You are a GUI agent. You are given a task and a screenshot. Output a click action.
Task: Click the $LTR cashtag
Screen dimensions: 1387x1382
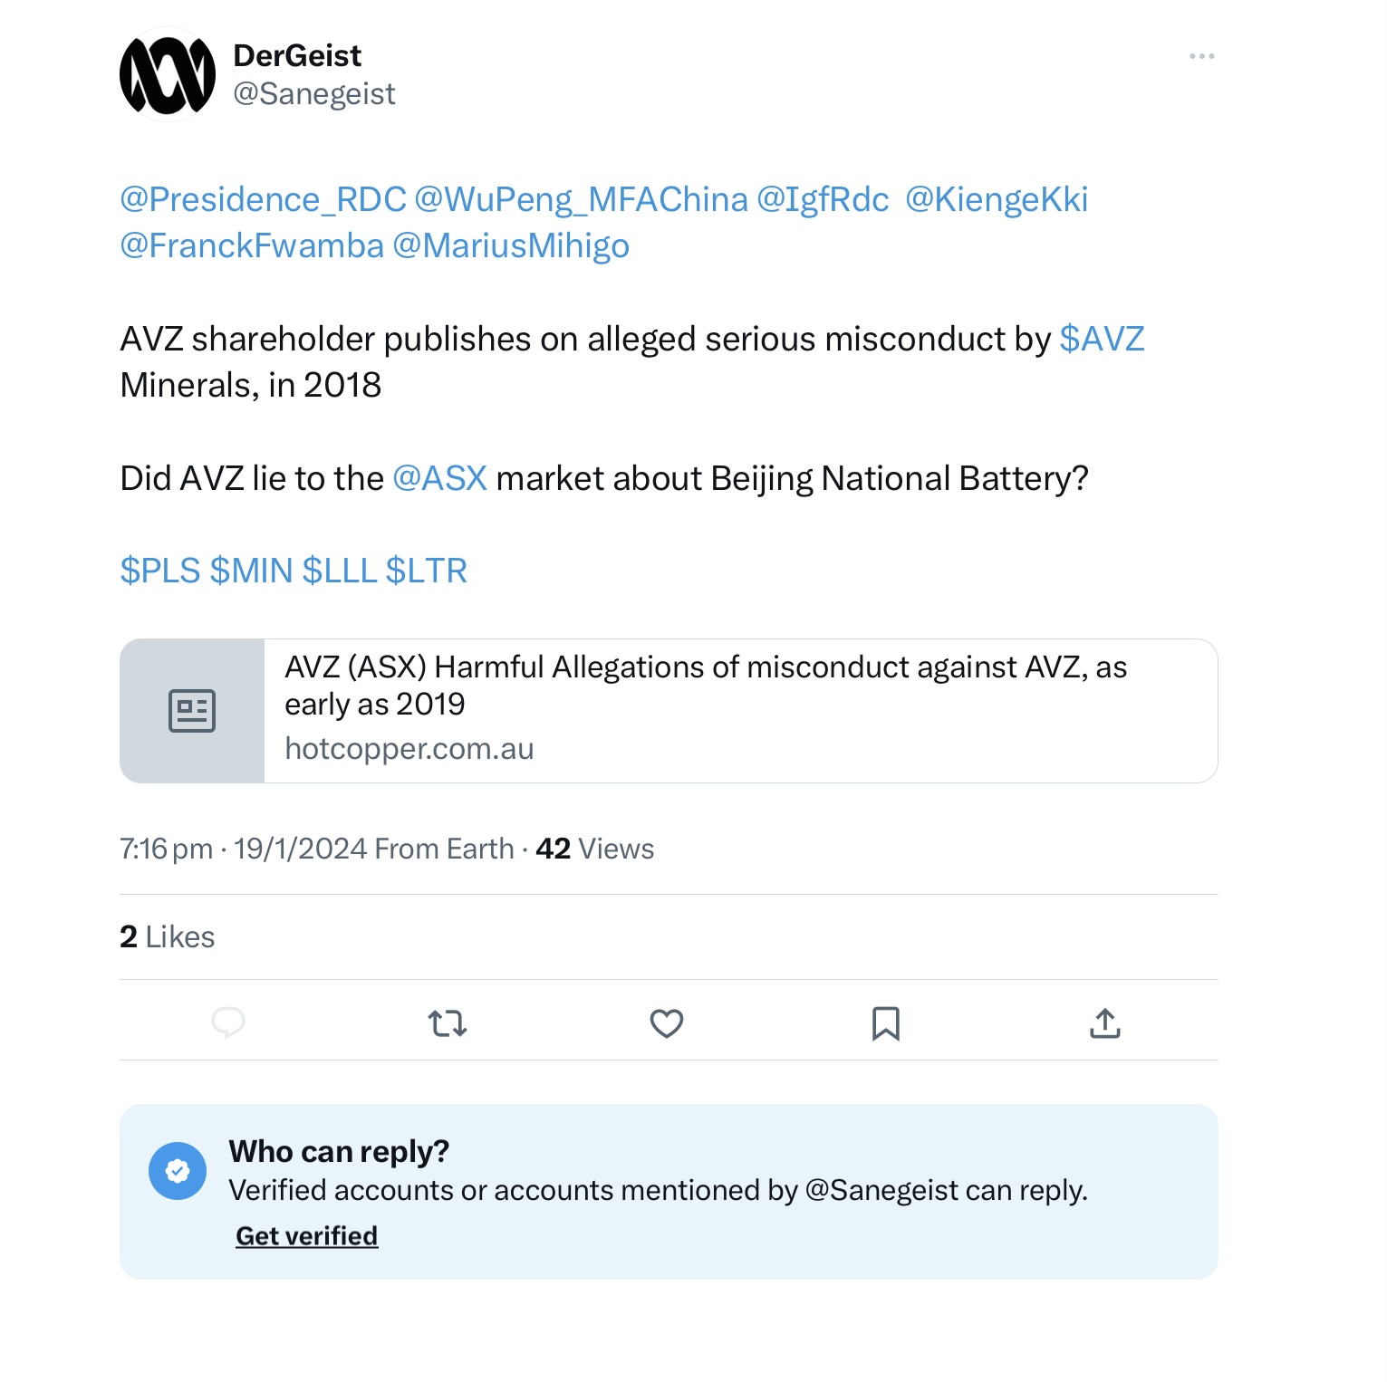[x=426, y=571]
